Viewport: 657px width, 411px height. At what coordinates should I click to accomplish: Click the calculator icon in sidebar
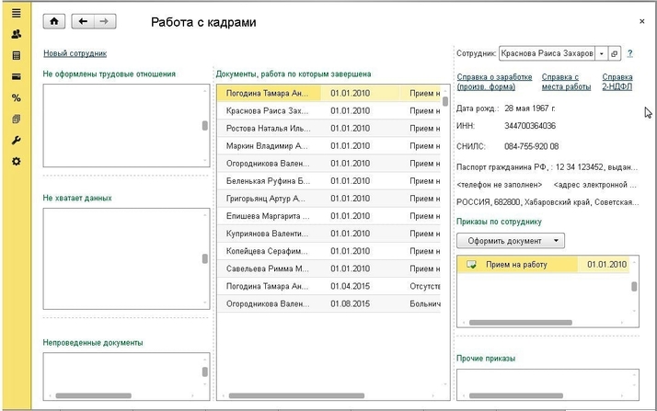click(x=16, y=56)
